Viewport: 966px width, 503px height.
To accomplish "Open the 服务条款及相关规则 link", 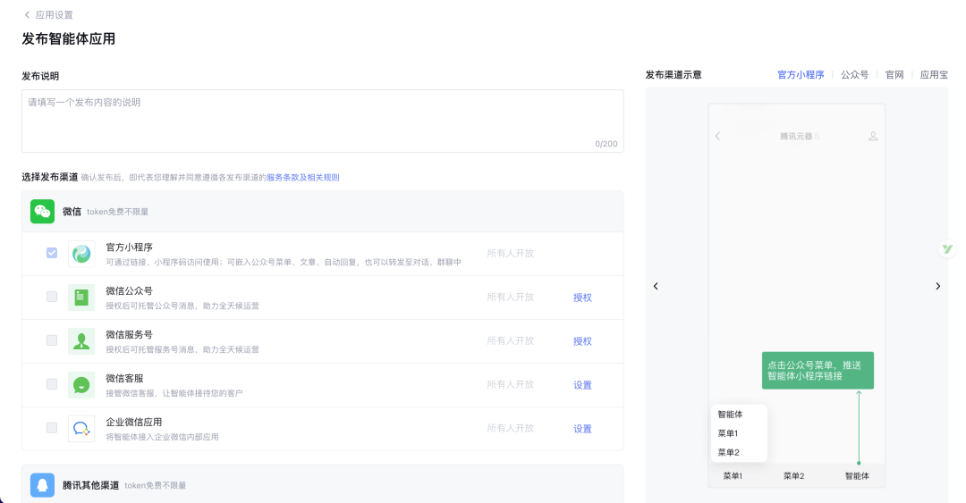I will pos(302,178).
